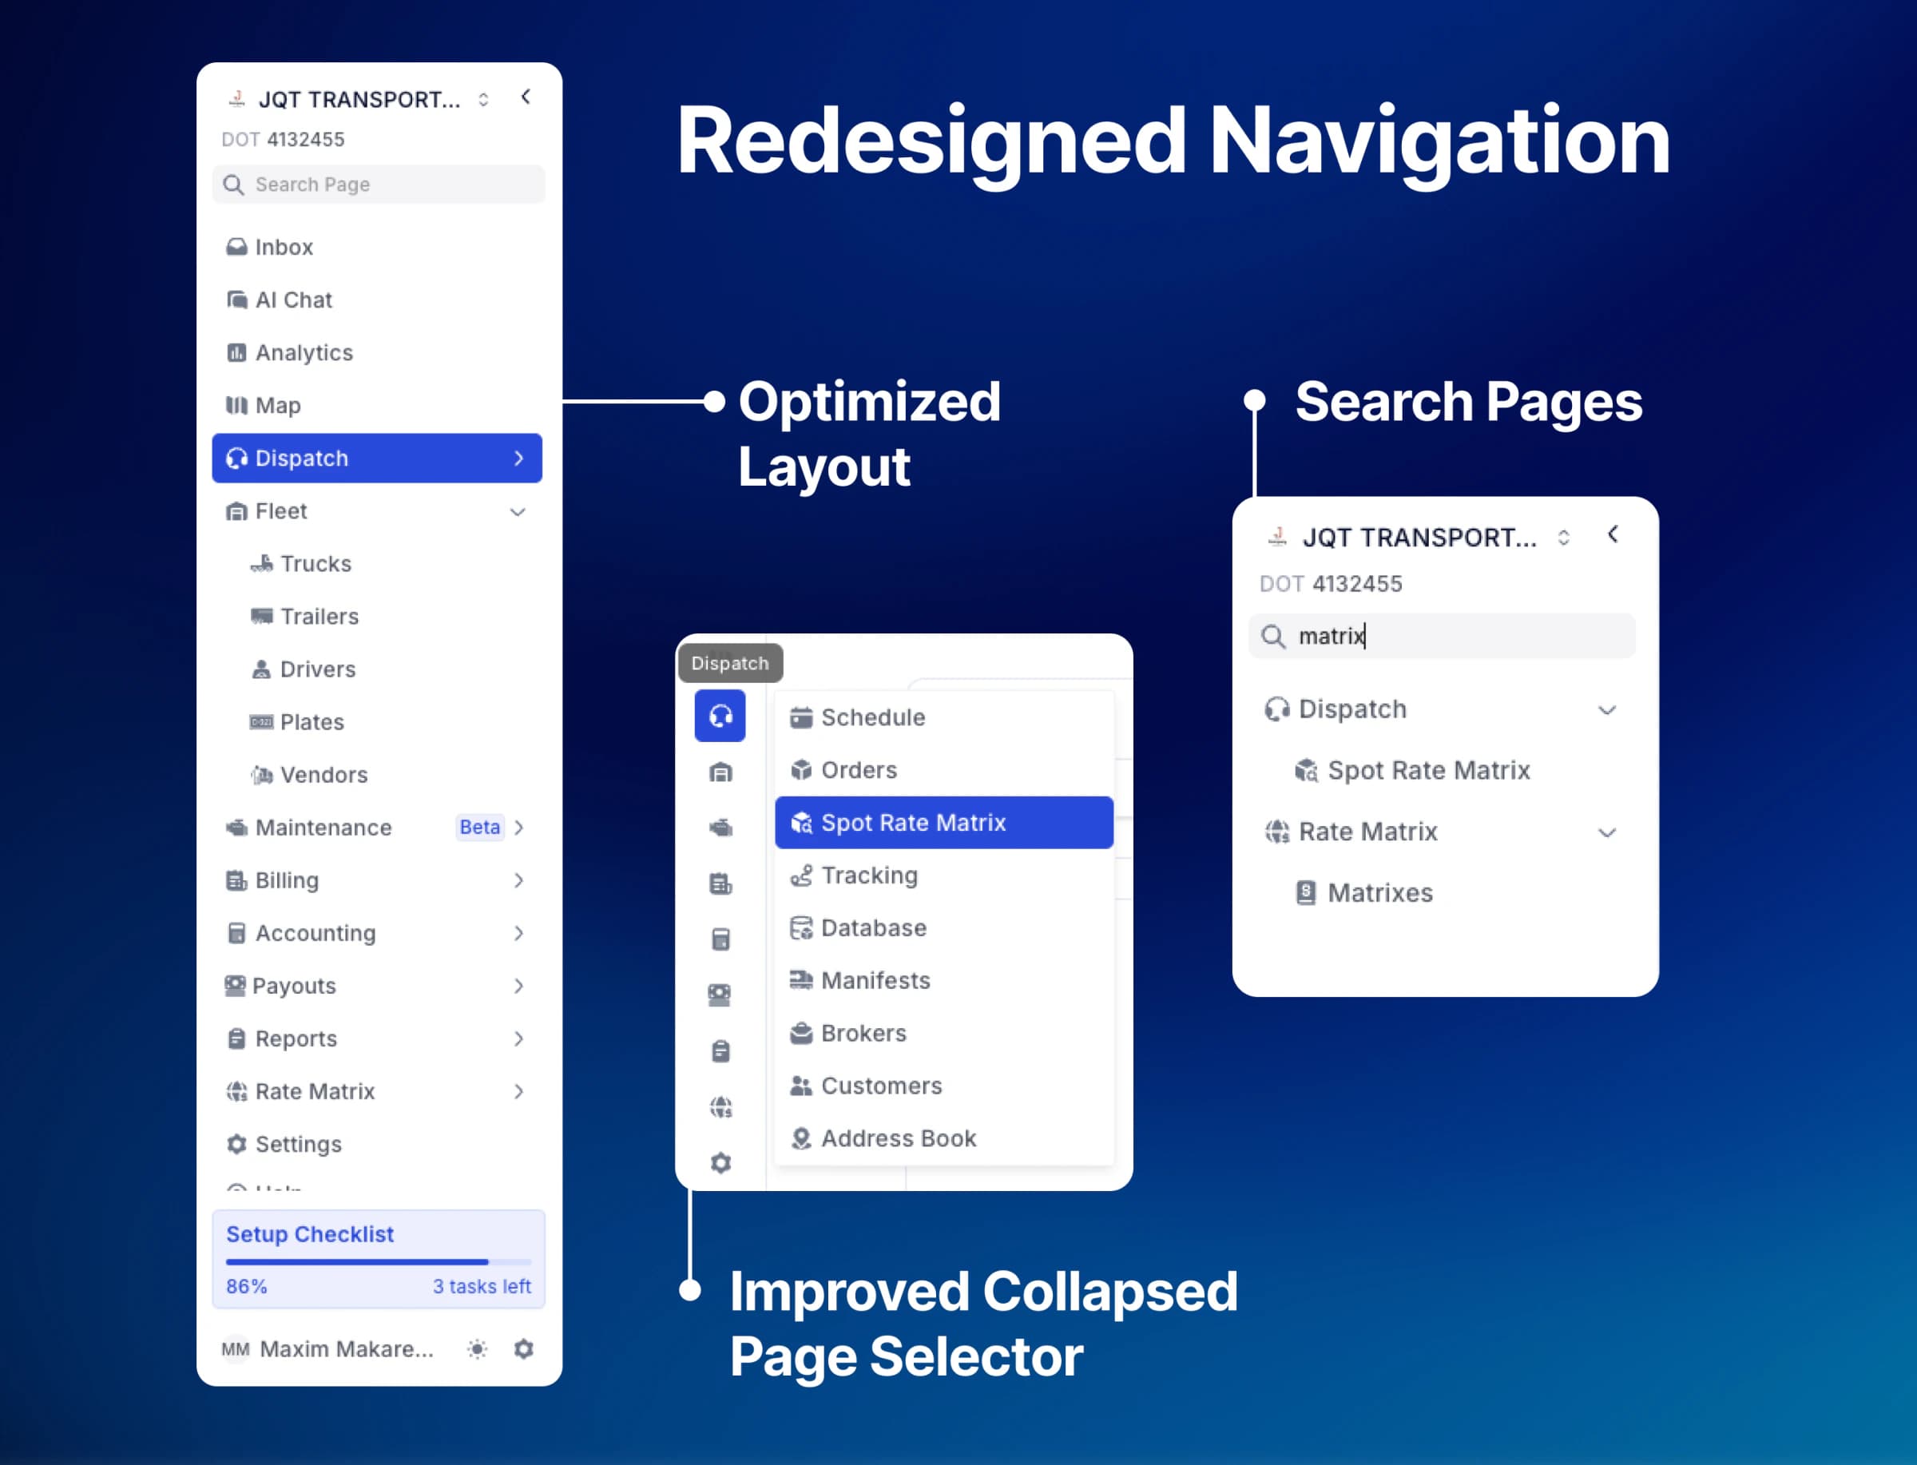The height and width of the screenshot is (1465, 1917).
Task: Expand Dispatch submenu arrow in left sidebar
Action: tap(518, 458)
